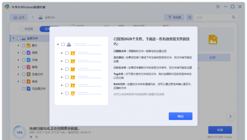Collapse the 全部文件 tree node

[13, 38]
